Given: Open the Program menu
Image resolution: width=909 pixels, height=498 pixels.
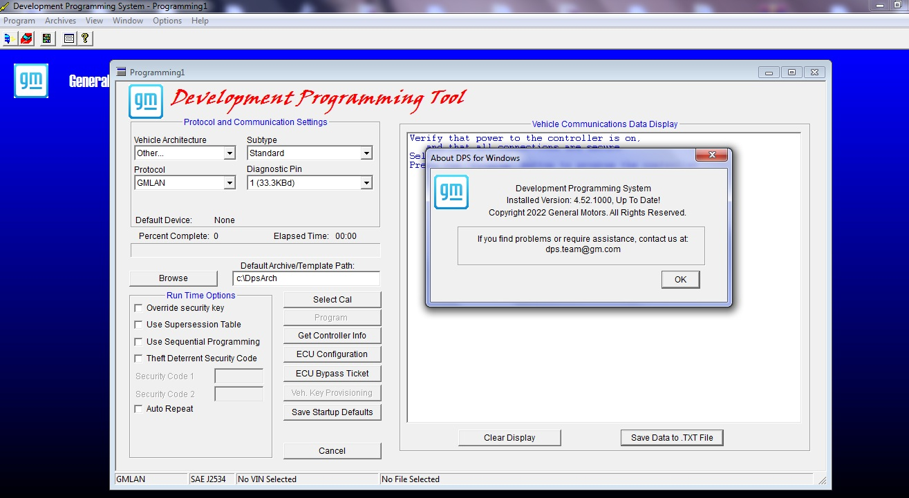Looking at the screenshot, I should tap(19, 21).
